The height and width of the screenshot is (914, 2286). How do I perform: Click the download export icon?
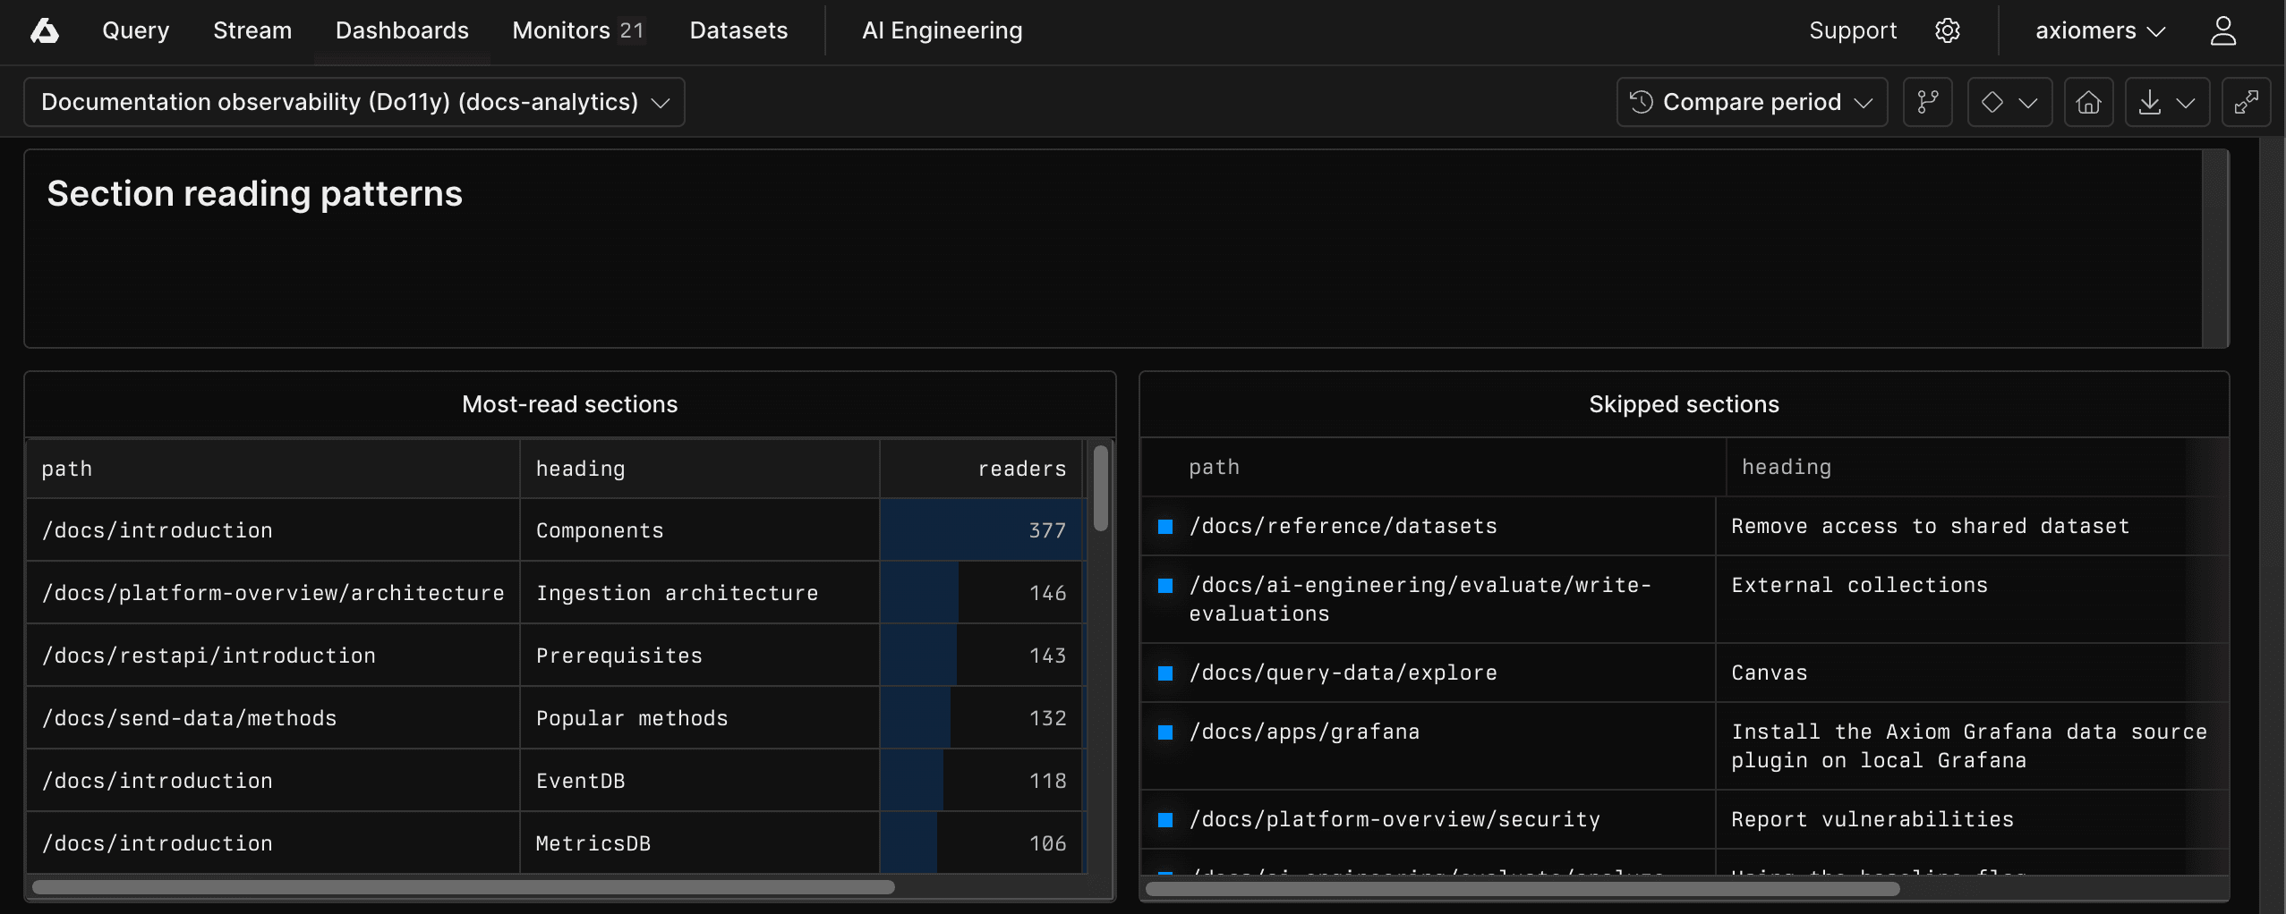point(2150,102)
